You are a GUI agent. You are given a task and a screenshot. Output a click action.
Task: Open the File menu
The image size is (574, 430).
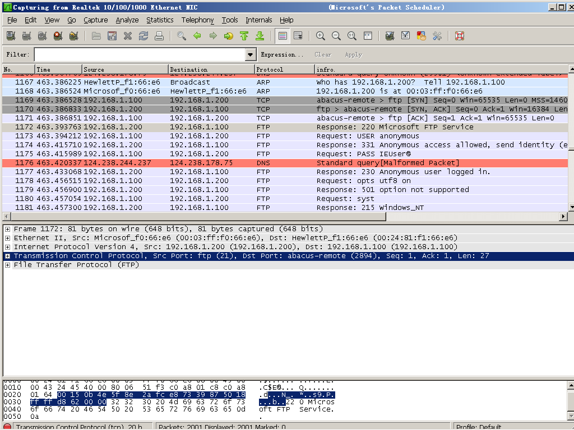[x=12, y=20]
